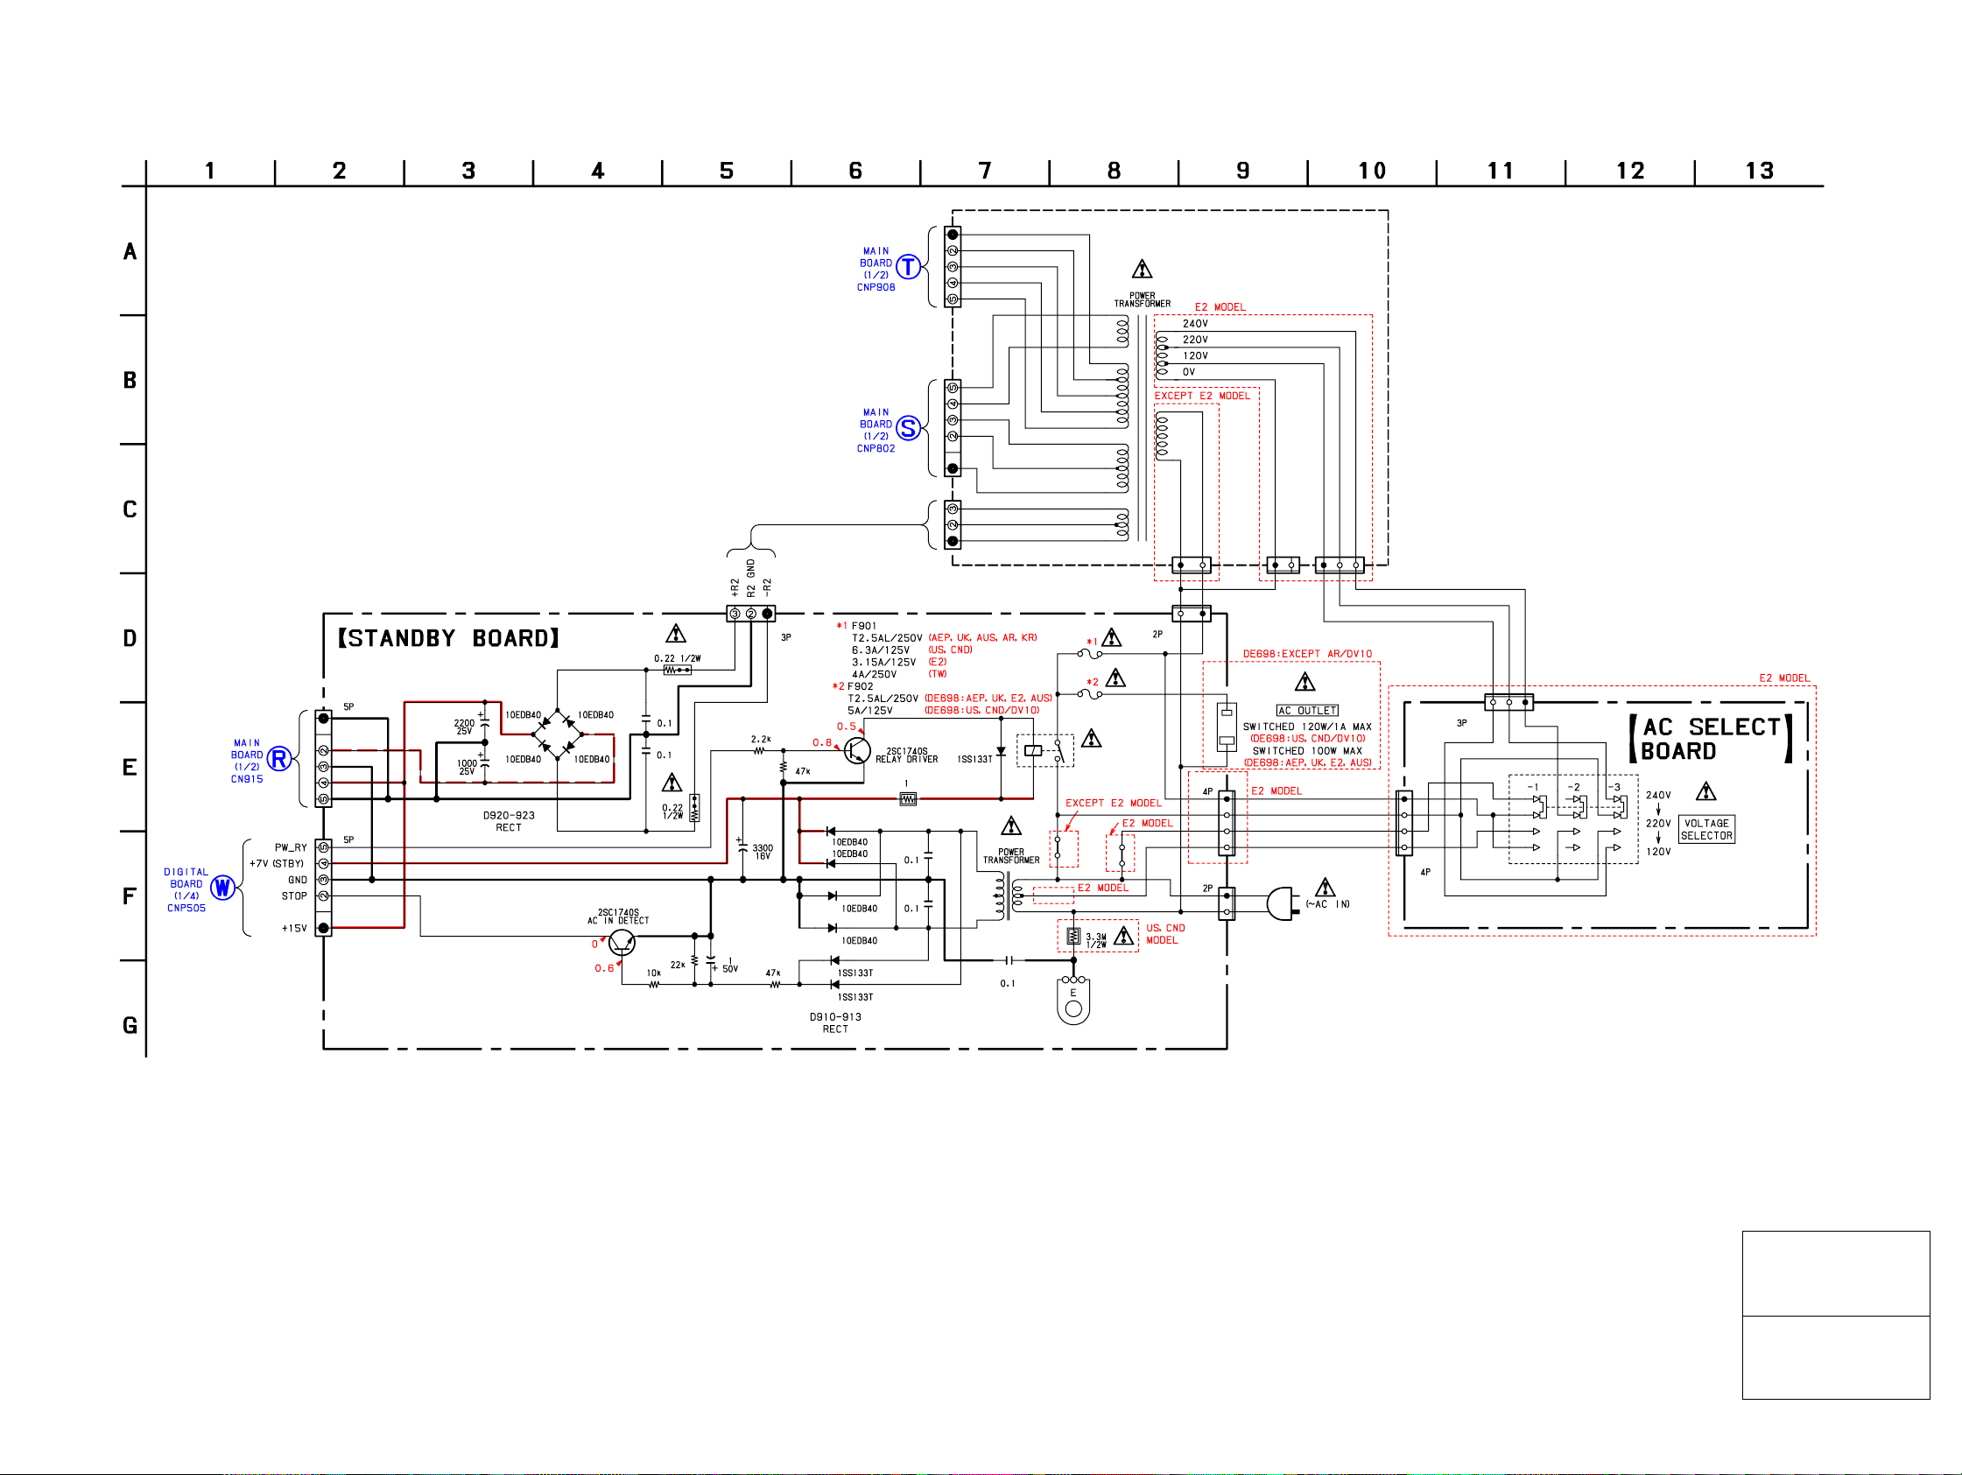This screenshot has height=1475, width=1962.
Task: Click the warning triangle above AC OUTLET
Action: tap(1304, 682)
